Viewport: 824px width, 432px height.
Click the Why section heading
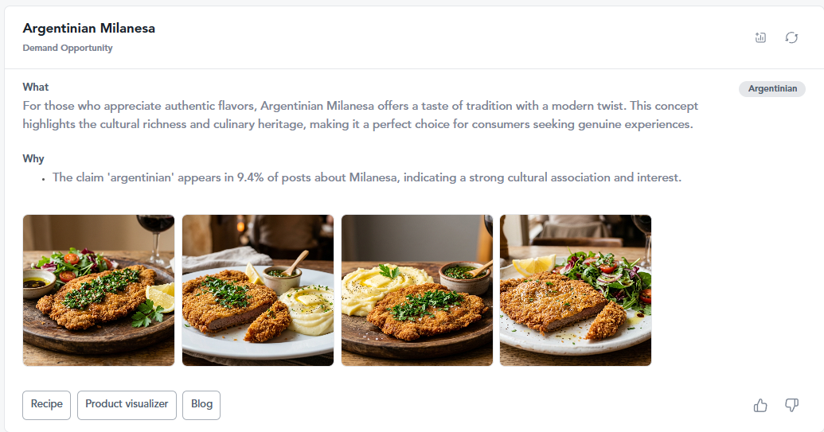pos(33,158)
